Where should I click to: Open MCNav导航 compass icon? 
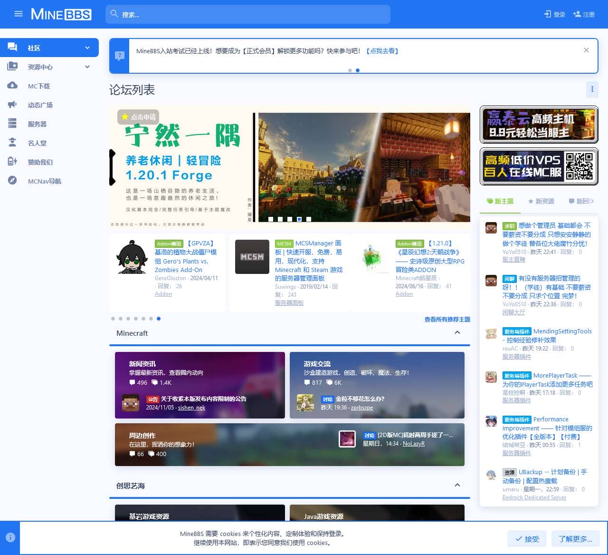click(12, 181)
